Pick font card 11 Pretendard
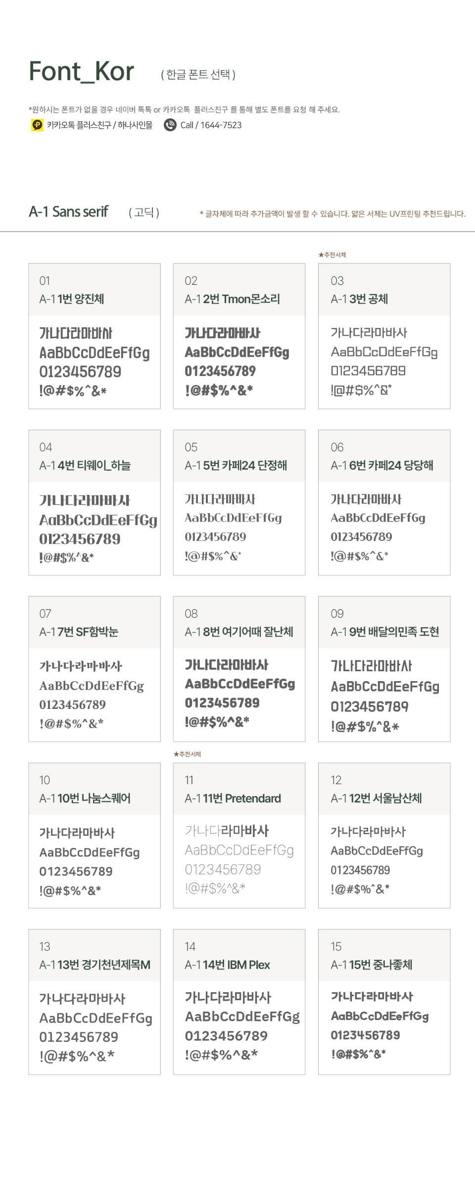Viewport: 475px width, 1180px height. 239,835
